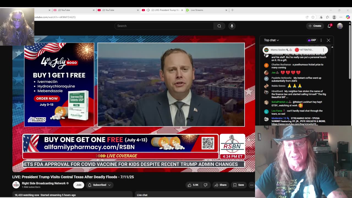This screenshot has height=198, width=352.
Task: Open options on pinned Mama Seales message
Action: (323, 50)
